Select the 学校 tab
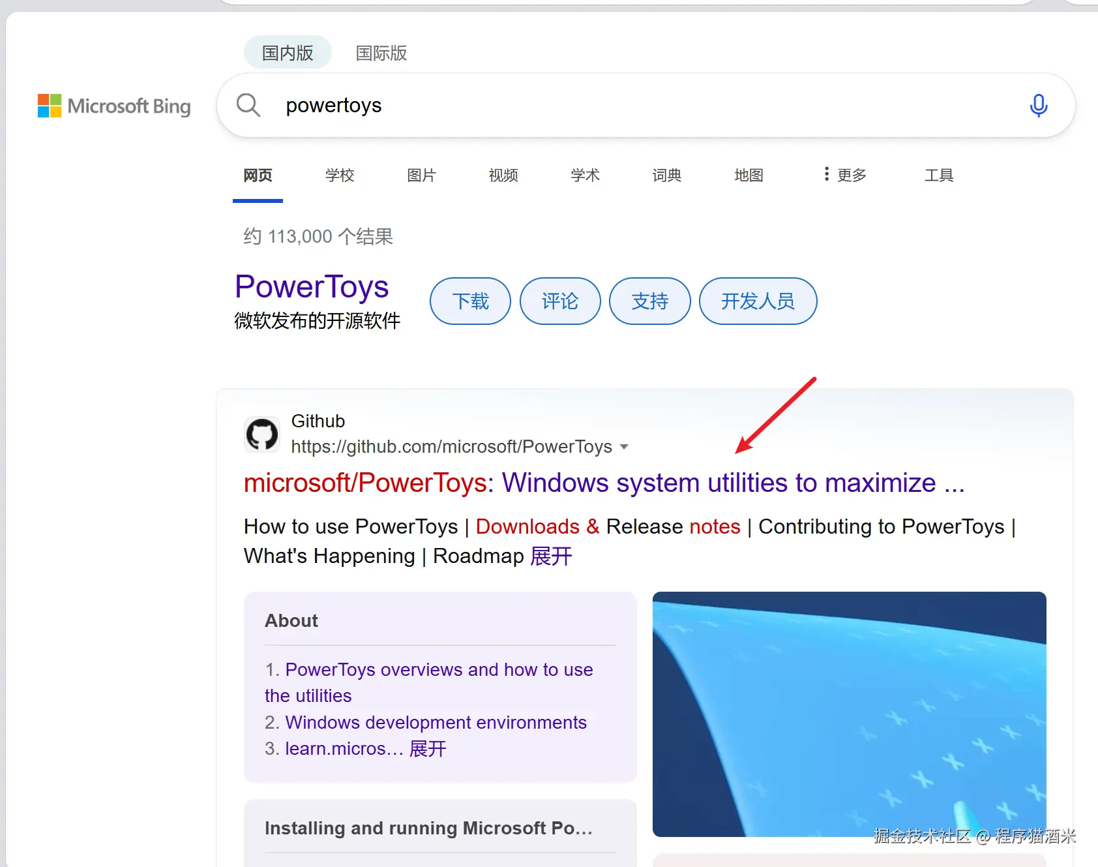Image resolution: width=1098 pixels, height=867 pixels. click(340, 175)
